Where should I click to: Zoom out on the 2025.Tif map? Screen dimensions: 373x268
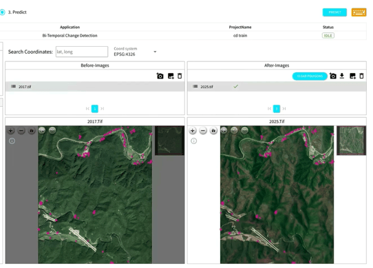pyautogui.click(x=203, y=130)
